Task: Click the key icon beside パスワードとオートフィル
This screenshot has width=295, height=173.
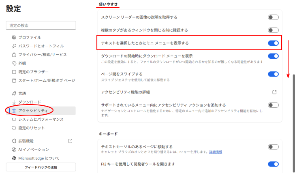Action: (14, 46)
